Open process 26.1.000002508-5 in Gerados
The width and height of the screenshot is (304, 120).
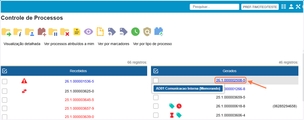click(x=231, y=80)
